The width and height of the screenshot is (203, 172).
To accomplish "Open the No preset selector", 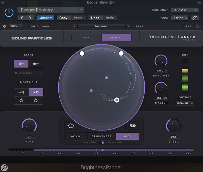I will coord(101,26).
